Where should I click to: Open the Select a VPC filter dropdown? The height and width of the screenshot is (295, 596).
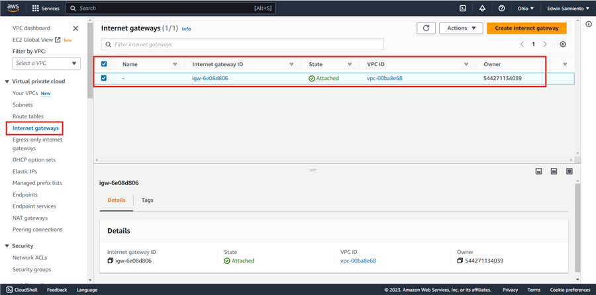click(46, 63)
